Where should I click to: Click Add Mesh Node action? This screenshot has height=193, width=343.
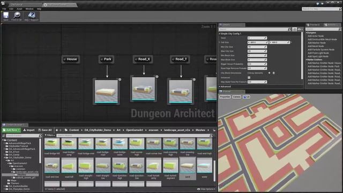tap(316, 46)
